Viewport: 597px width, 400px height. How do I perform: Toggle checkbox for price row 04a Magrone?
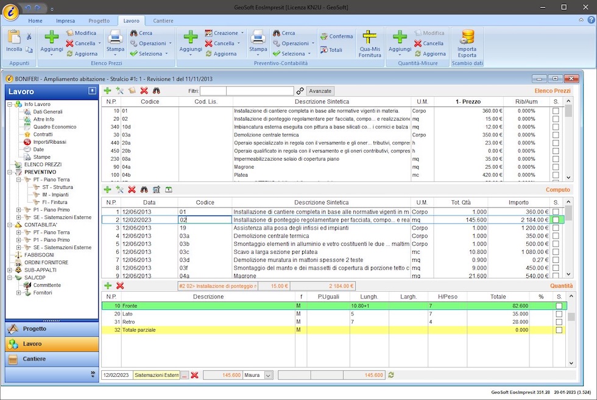(556, 167)
